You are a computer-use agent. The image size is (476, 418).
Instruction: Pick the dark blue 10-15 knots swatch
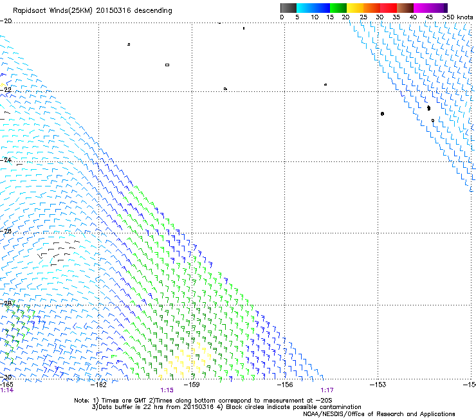[x=322, y=8]
